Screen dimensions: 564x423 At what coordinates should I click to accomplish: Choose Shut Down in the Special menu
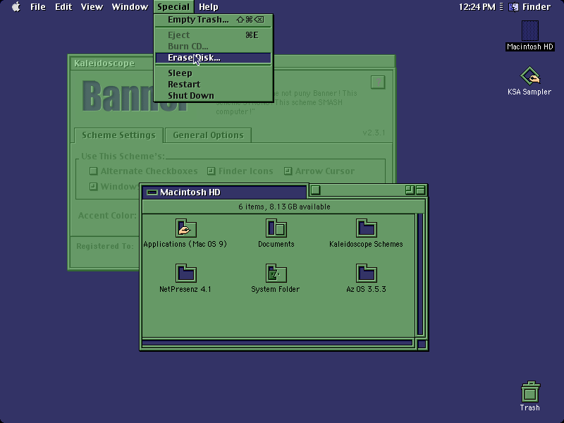tap(214, 96)
